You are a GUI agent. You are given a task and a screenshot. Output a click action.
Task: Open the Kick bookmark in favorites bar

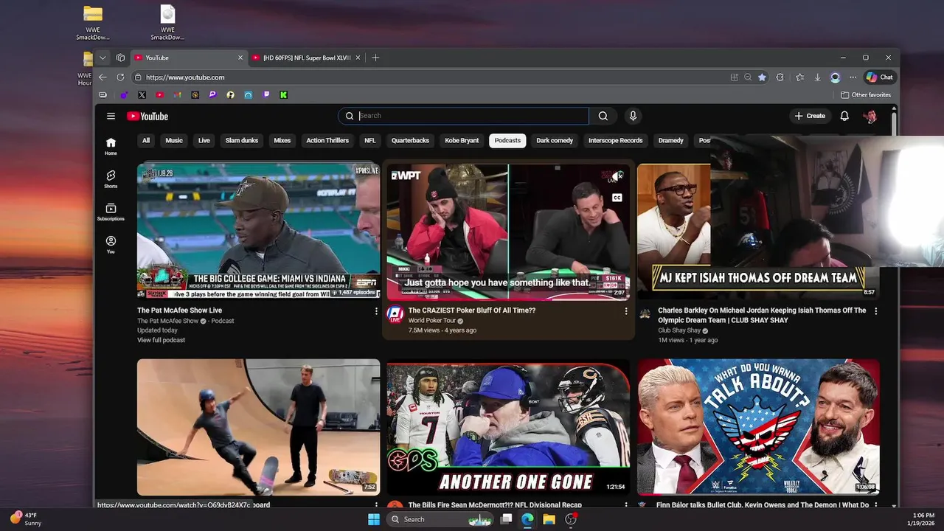[x=284, y=94]
